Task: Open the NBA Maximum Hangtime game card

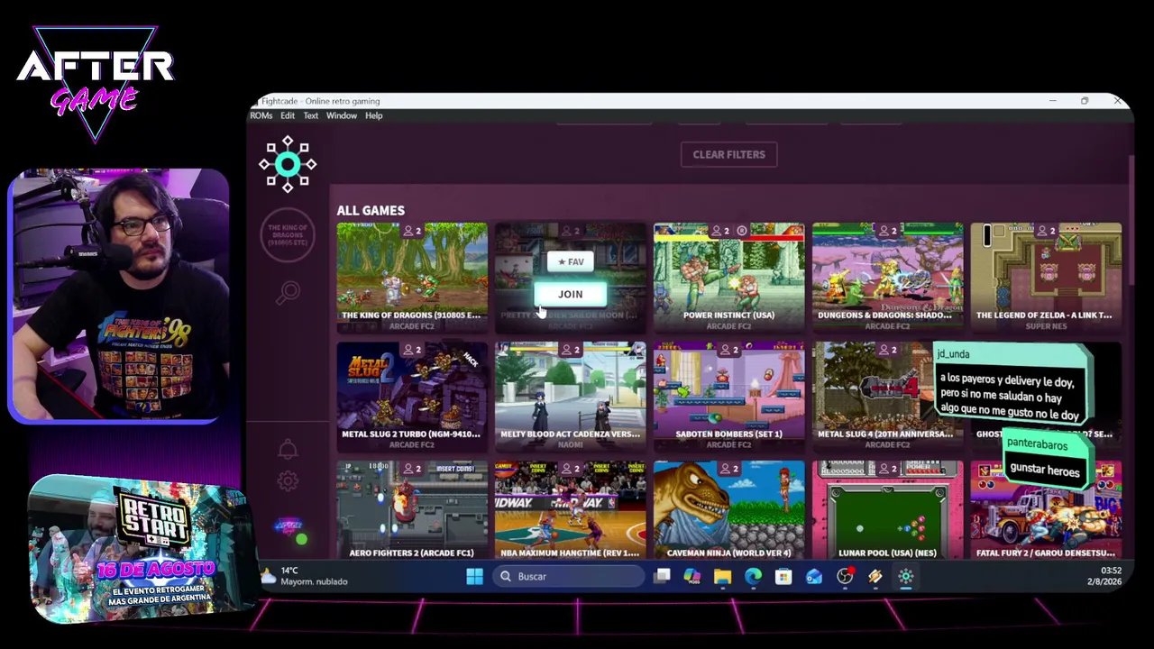Action: coord(571,510)
